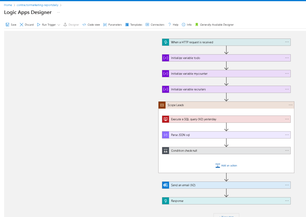Viewport: 306px width, 217px height.
Task: Open the Run Trigger dropdown chevron
Action: point(59,25)
